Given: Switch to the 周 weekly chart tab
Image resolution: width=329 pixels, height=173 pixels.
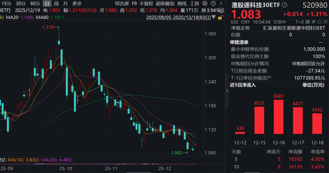Looking at the screenshot, I should pos(56,4).
